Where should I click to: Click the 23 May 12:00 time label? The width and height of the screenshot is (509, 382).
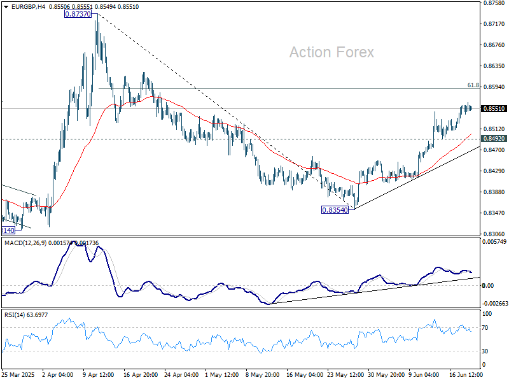(x=345, y=375)
